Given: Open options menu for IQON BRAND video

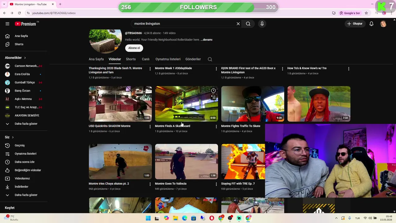Looking at the screenshot, I should pyautogui.click(x=282, y=69).
